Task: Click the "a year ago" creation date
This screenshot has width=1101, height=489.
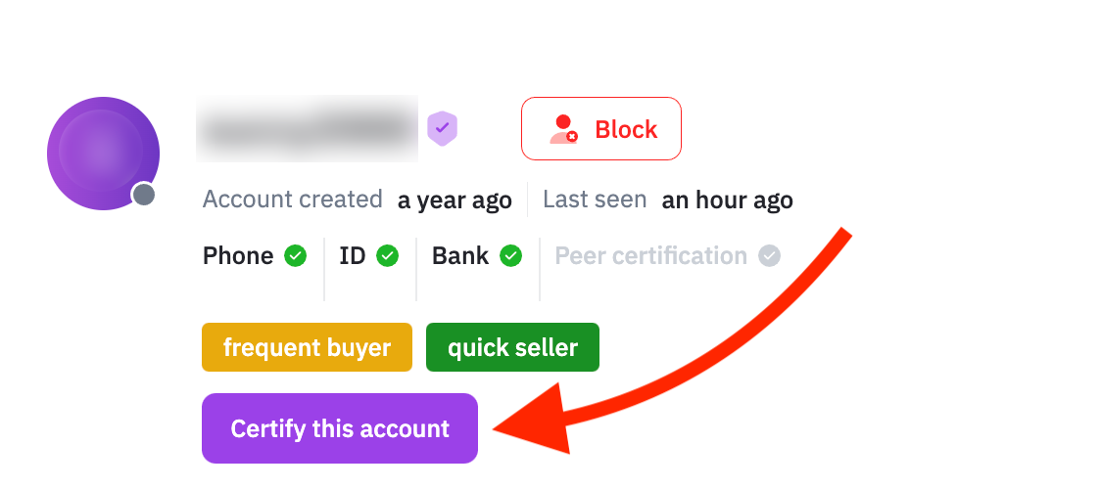Action: (455, 200)
